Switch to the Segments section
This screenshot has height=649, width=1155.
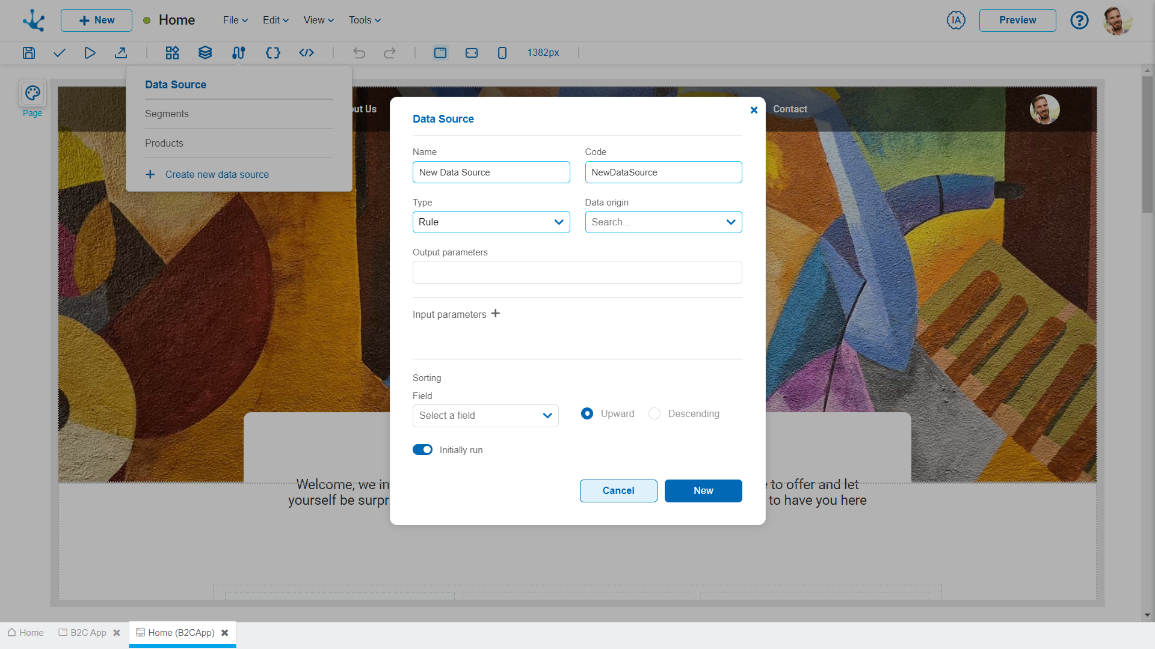tap(167, 114)
